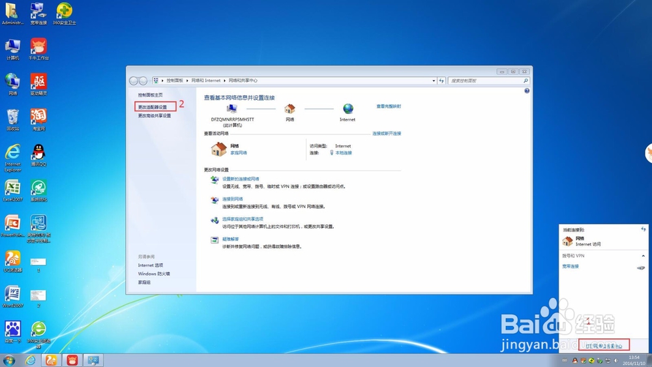Click the 连接到网络 link
Image resolution: width=652 pixels, height=367 pixels.
click(233, 199)
